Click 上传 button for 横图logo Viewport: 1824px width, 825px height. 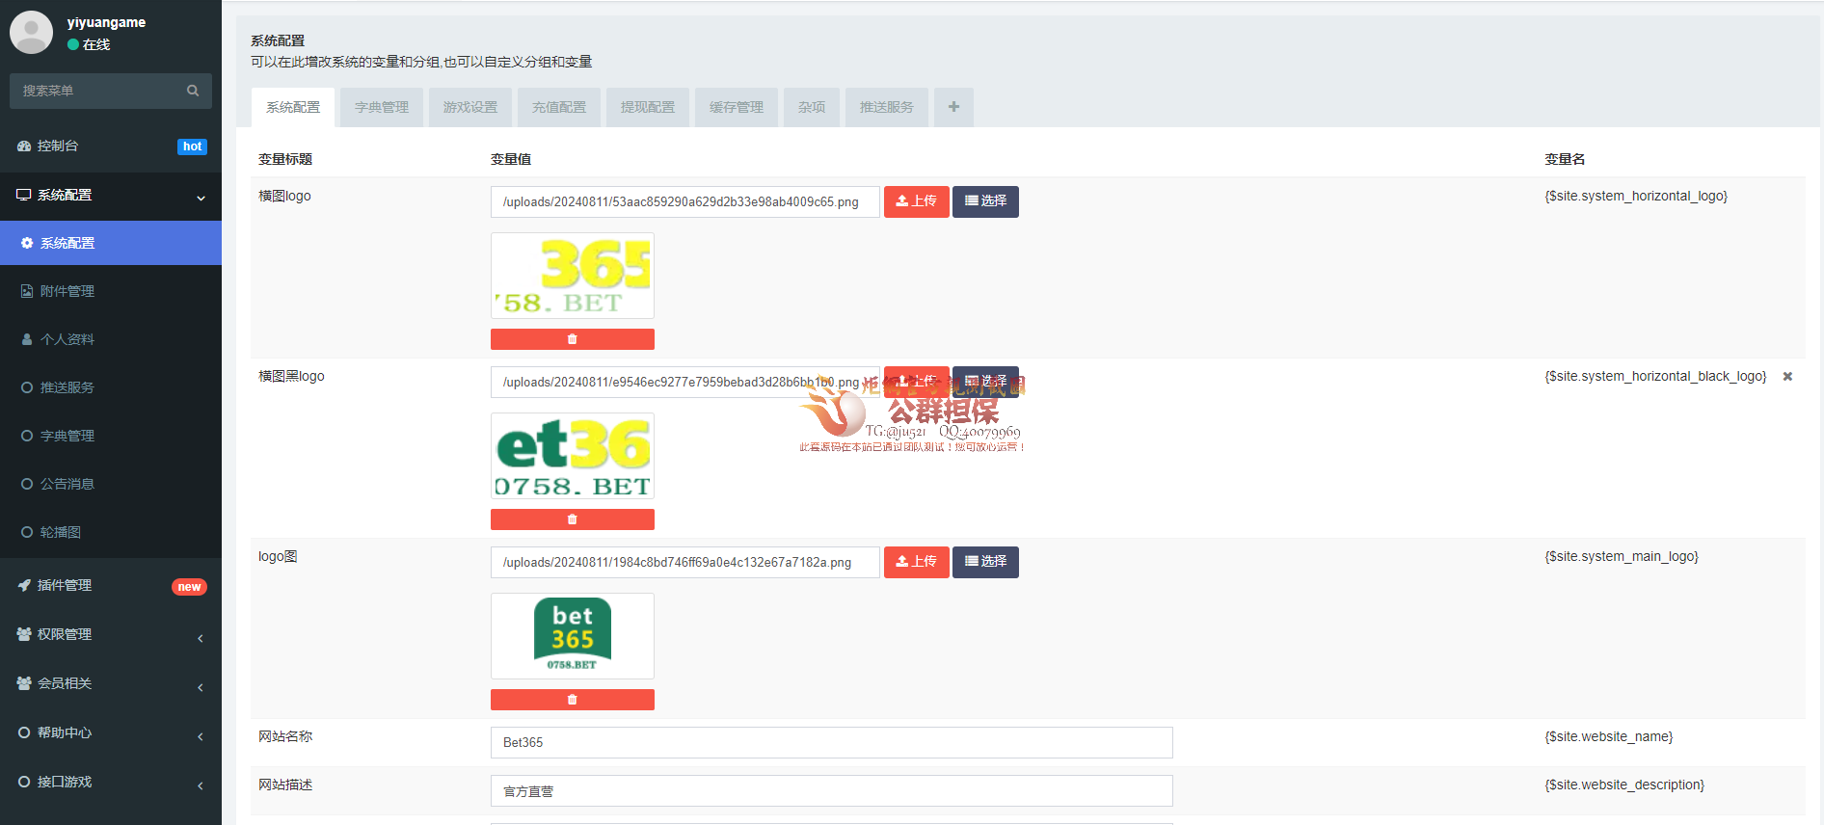(x=916, y=201)
